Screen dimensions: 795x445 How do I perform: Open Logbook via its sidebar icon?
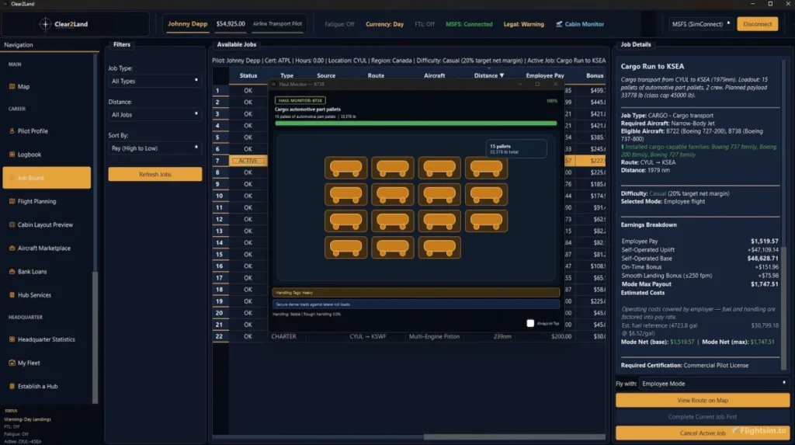click(11, 155)
